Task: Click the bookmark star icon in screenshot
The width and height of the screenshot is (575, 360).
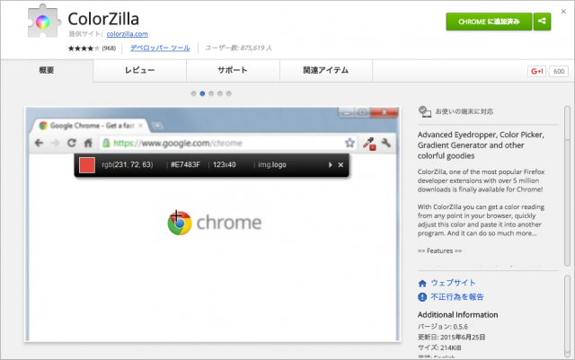Action: 349,143
